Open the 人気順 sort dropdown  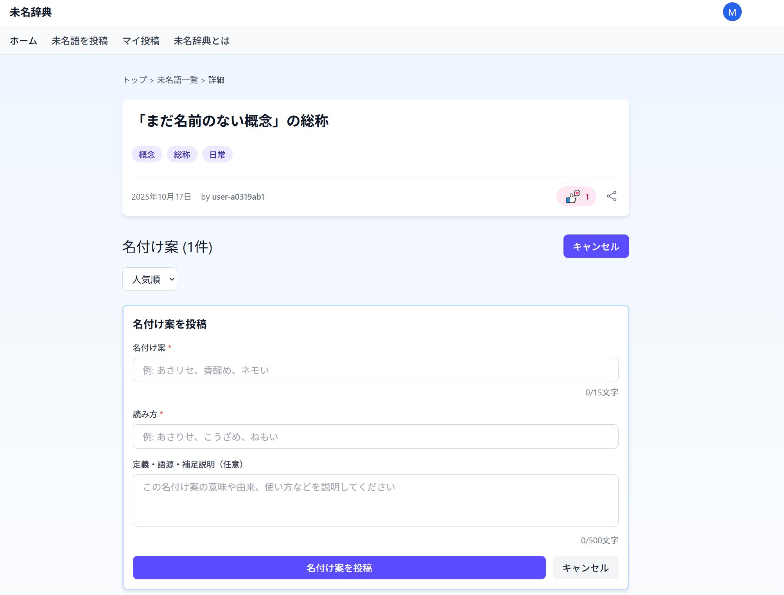point(150,279)
